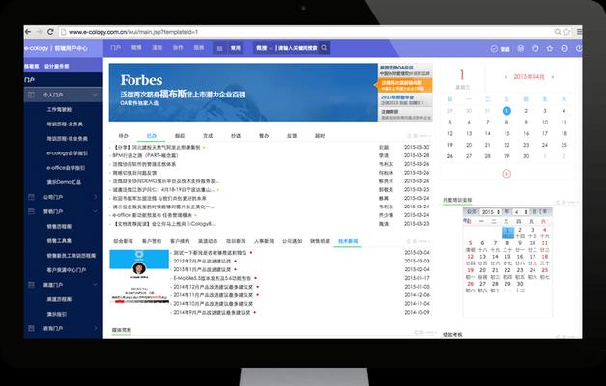Open 培训历程-非业务类 in the sidebar
Image resolution: width=606 pixels, height=386 pixels.
68,139
